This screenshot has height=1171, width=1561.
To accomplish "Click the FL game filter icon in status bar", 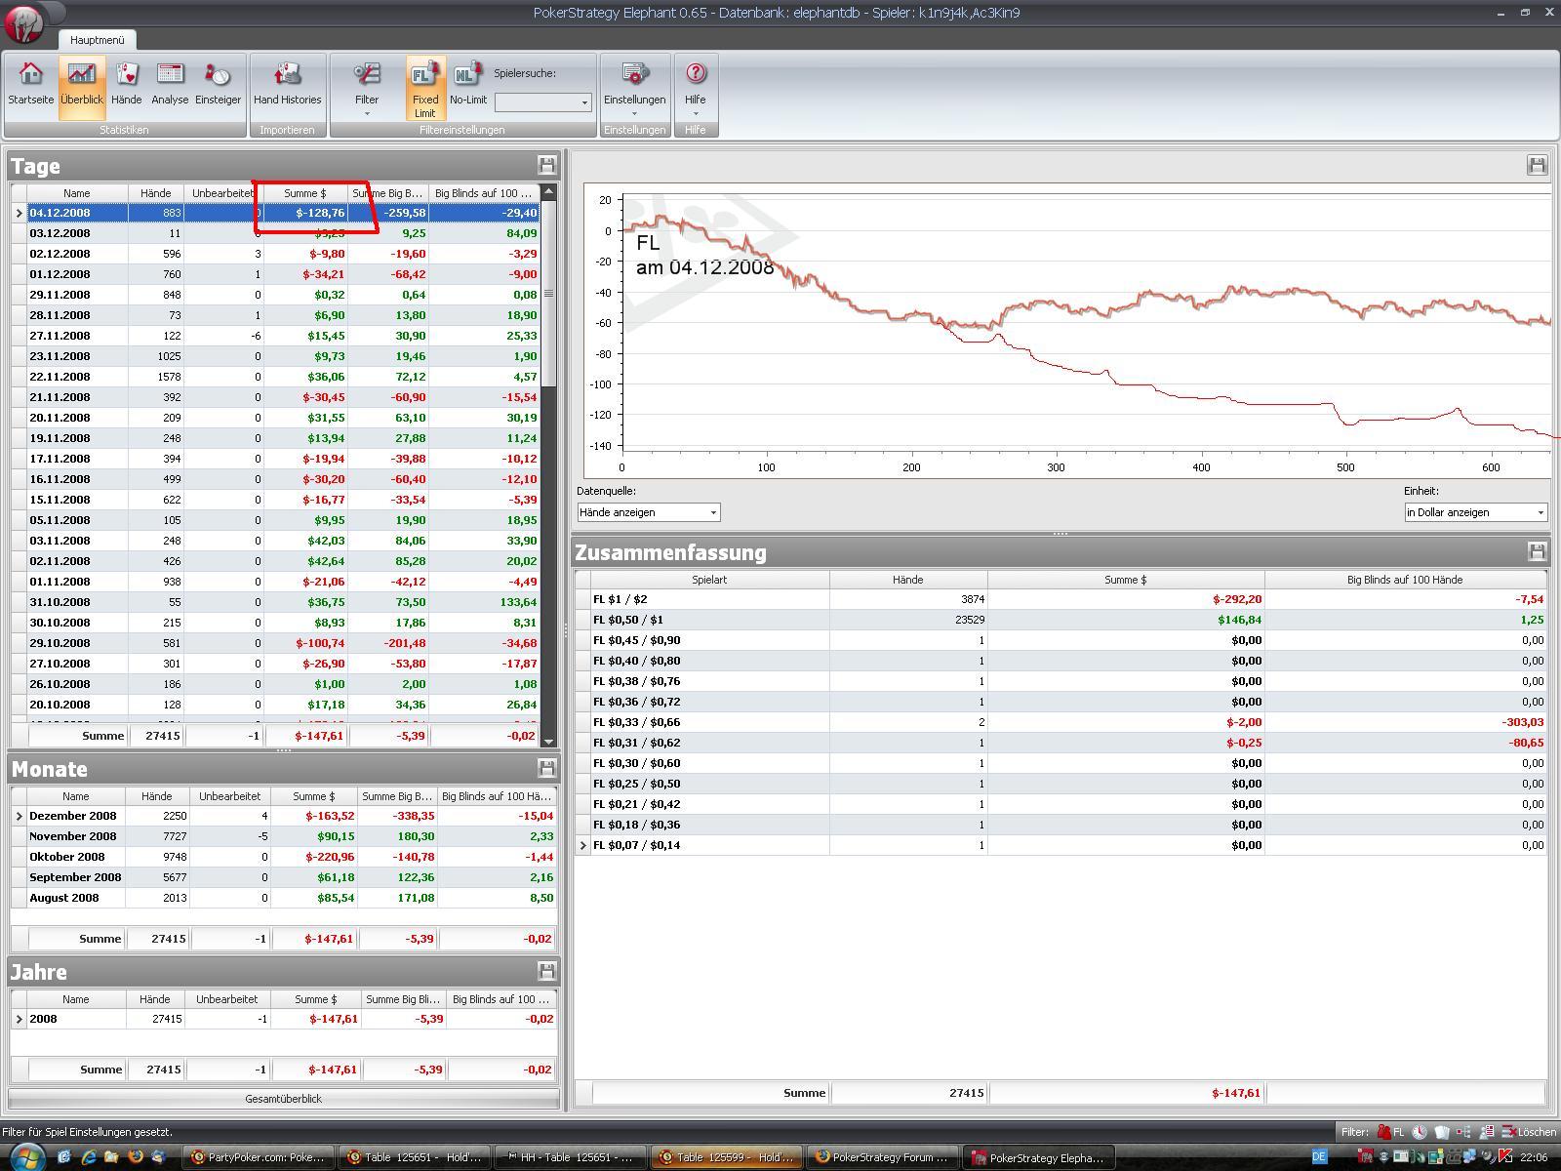I will (1390, 1132).
